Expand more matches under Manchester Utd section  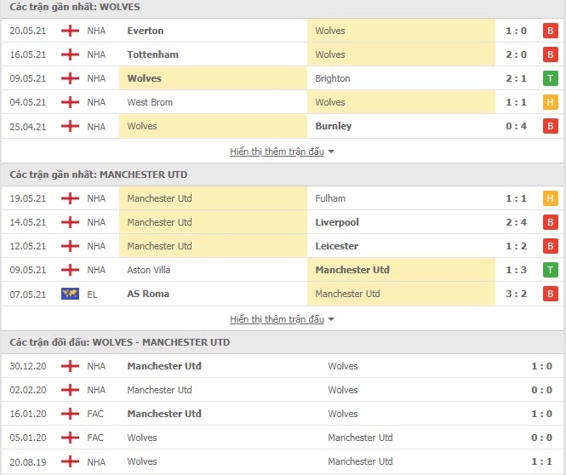pyautogui.click(x=277, y=319)
